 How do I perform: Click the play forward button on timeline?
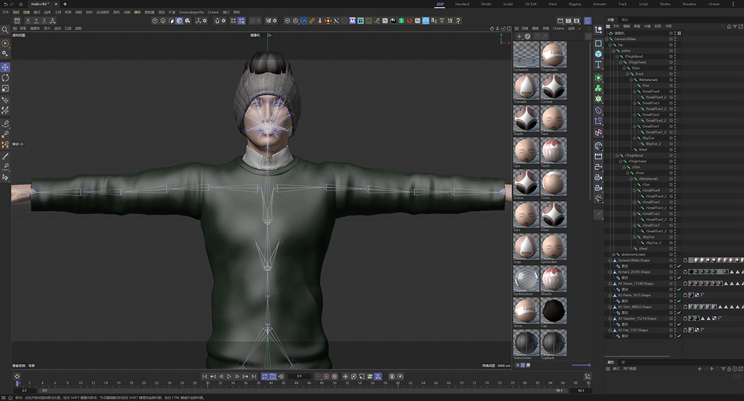click(x=229, y=376)
